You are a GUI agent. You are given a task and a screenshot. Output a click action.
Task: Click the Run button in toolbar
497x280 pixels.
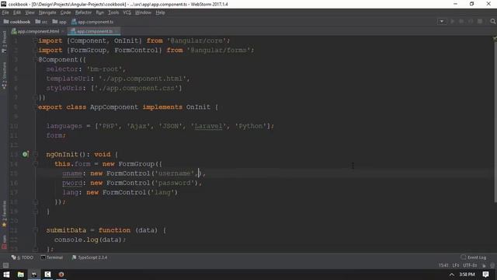(452, 22)
